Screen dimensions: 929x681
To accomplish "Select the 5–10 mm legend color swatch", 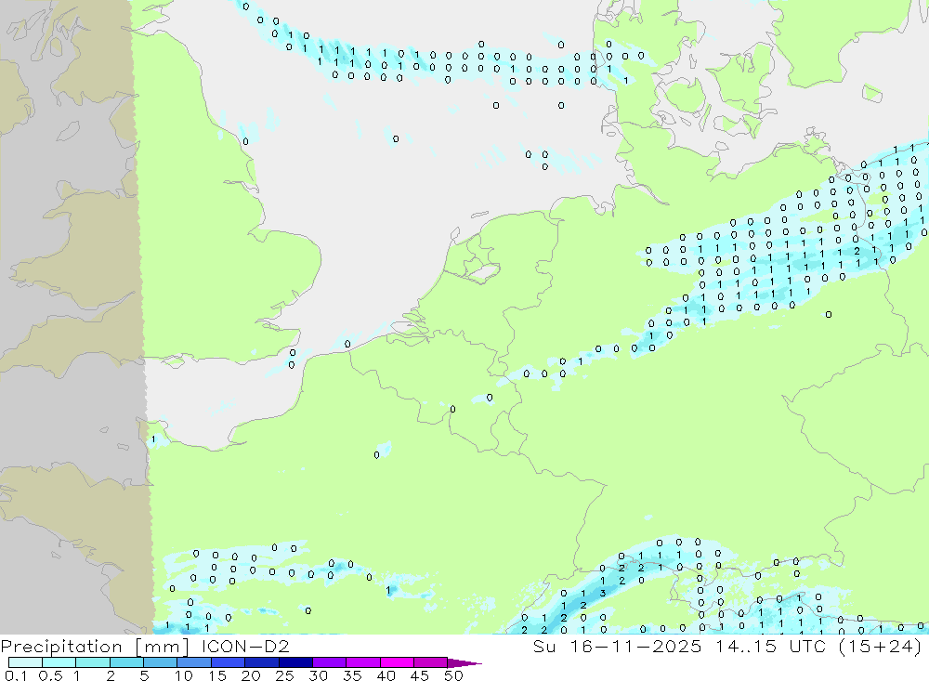I will (x=161, y=662).
